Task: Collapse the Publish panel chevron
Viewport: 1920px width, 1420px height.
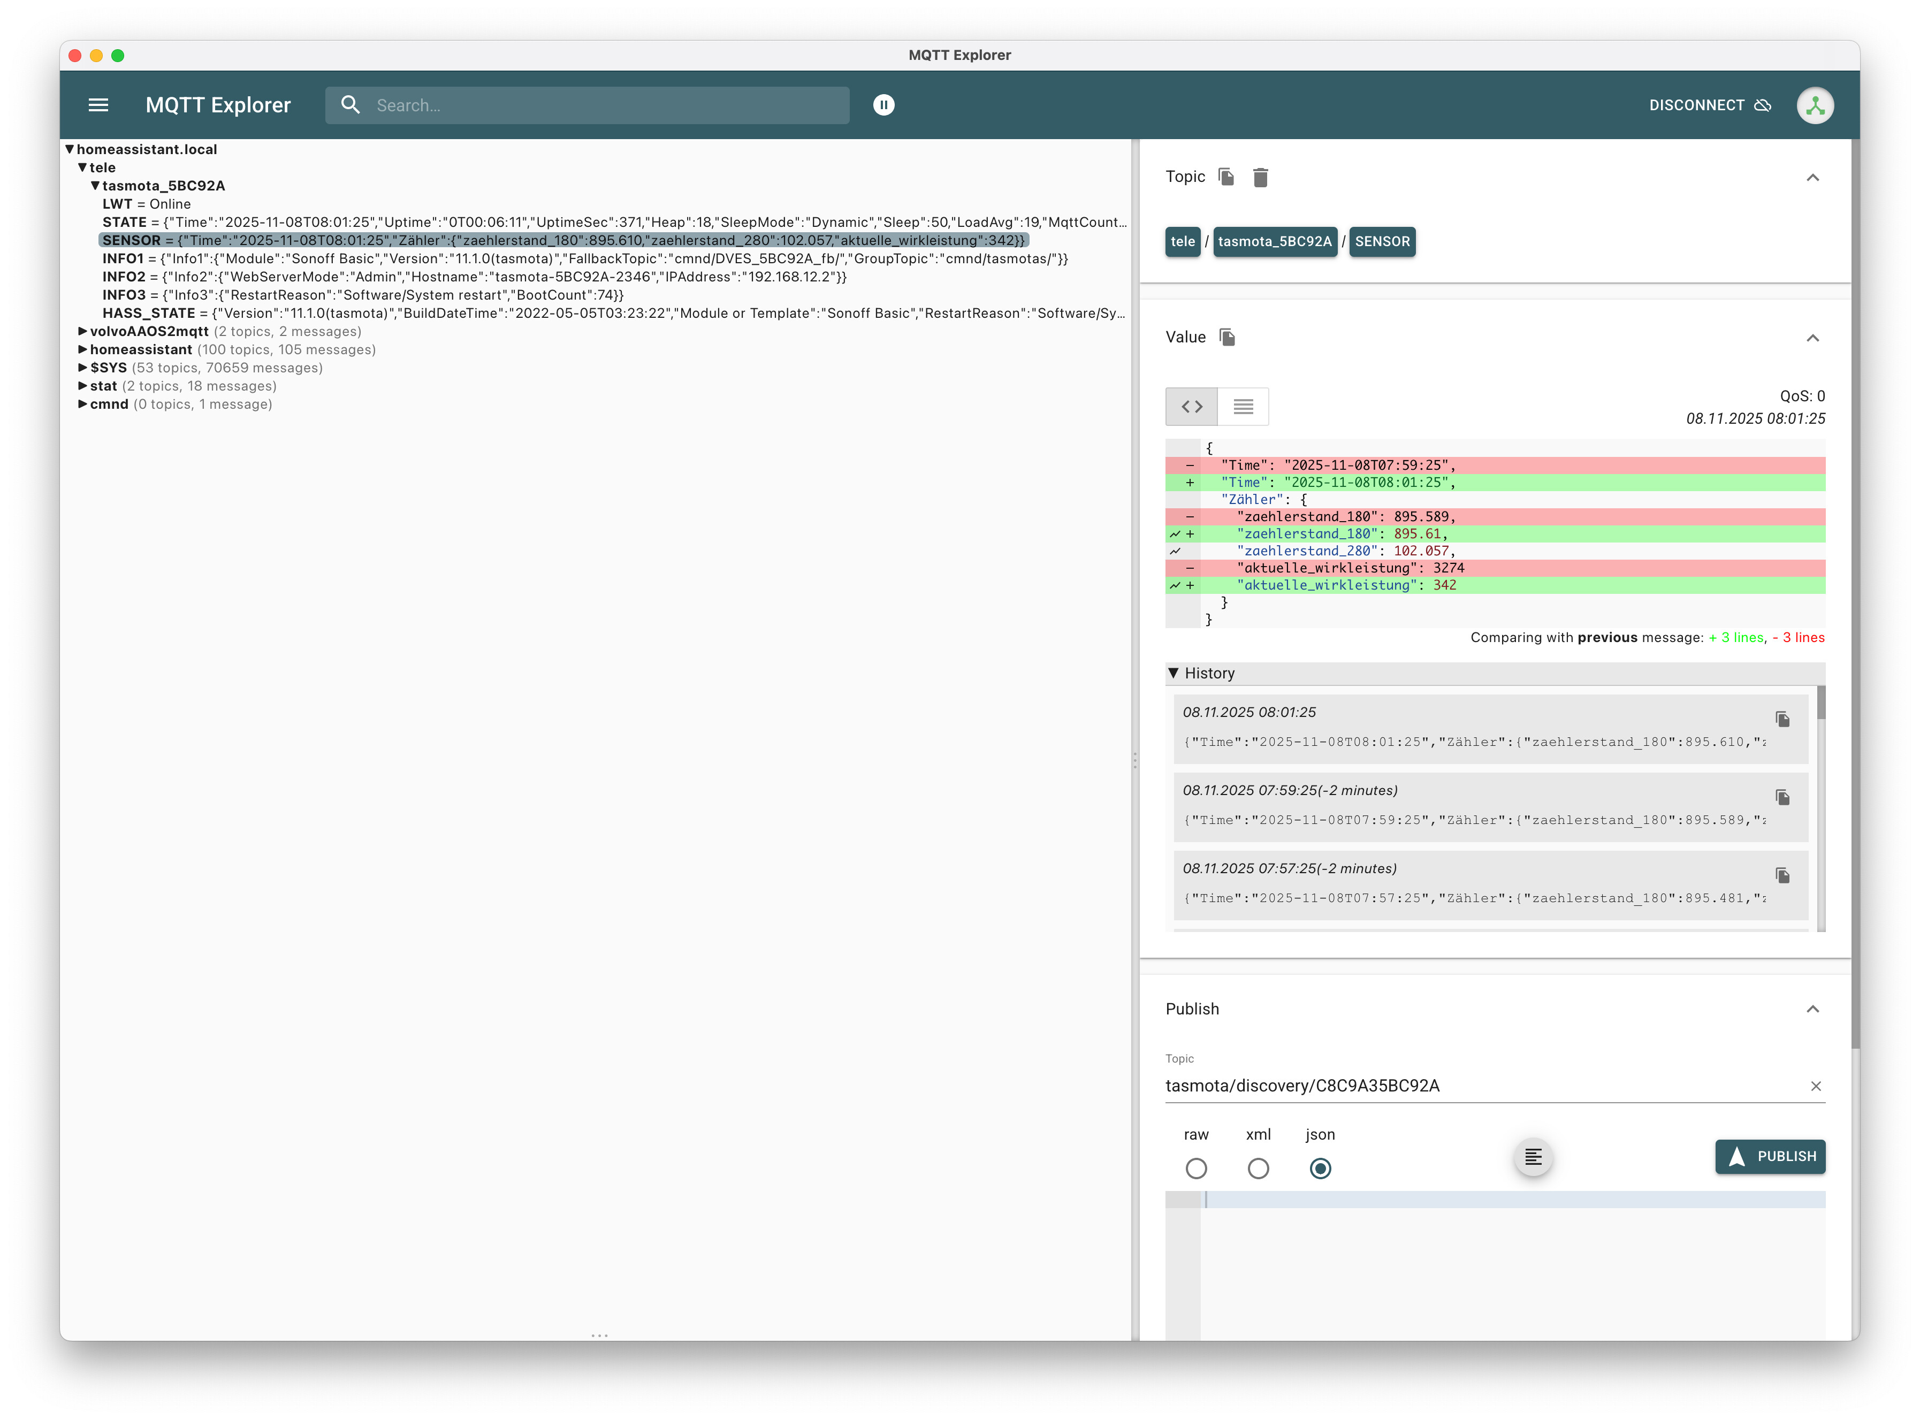Action: [x=1812, y=1009]
